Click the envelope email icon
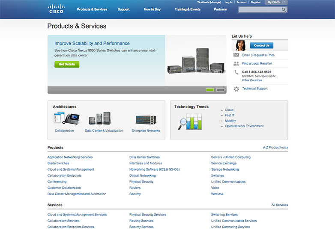Screen dimensions: 335x231 tap(236, 55)
